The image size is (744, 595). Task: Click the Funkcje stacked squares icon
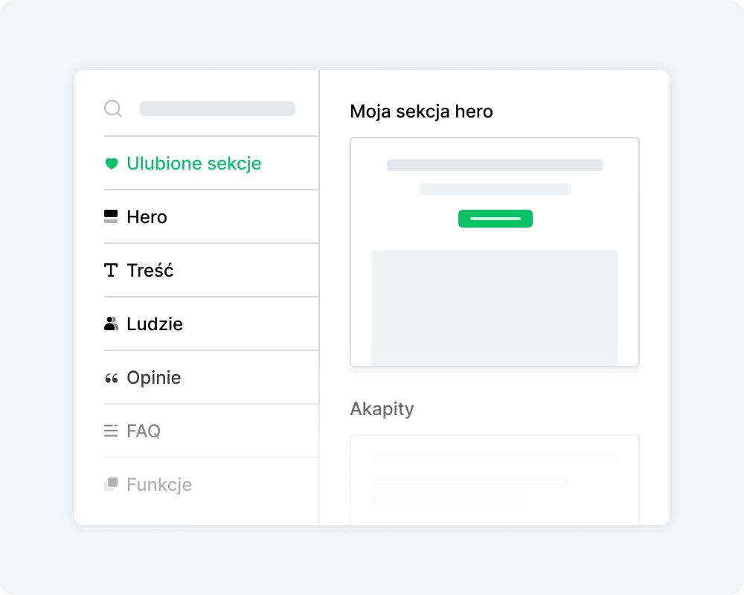111,484
